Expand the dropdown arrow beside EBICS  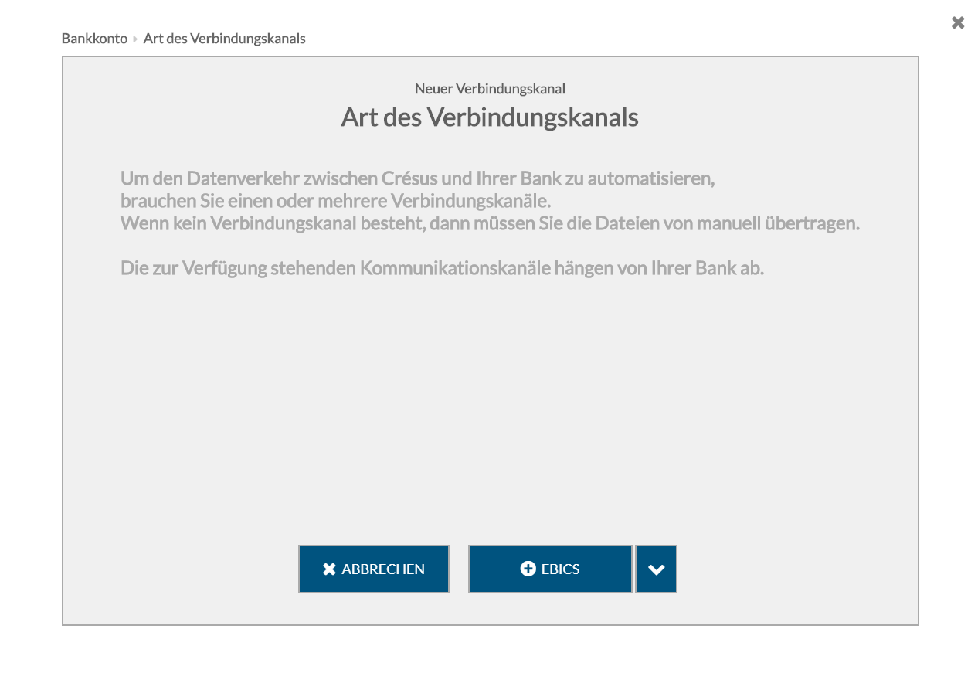[x=657, y=569]
